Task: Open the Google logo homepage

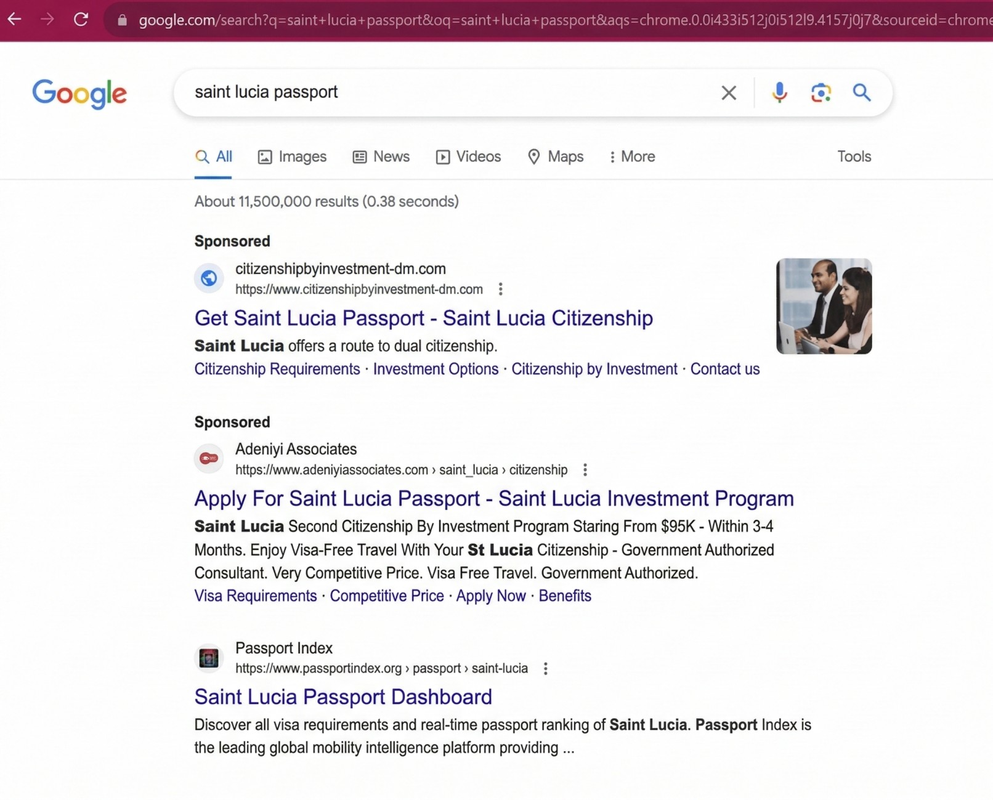Action: (79, 94)
